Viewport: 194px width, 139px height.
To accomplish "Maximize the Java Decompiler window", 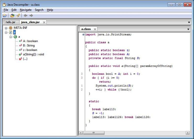I will (179, 5).
